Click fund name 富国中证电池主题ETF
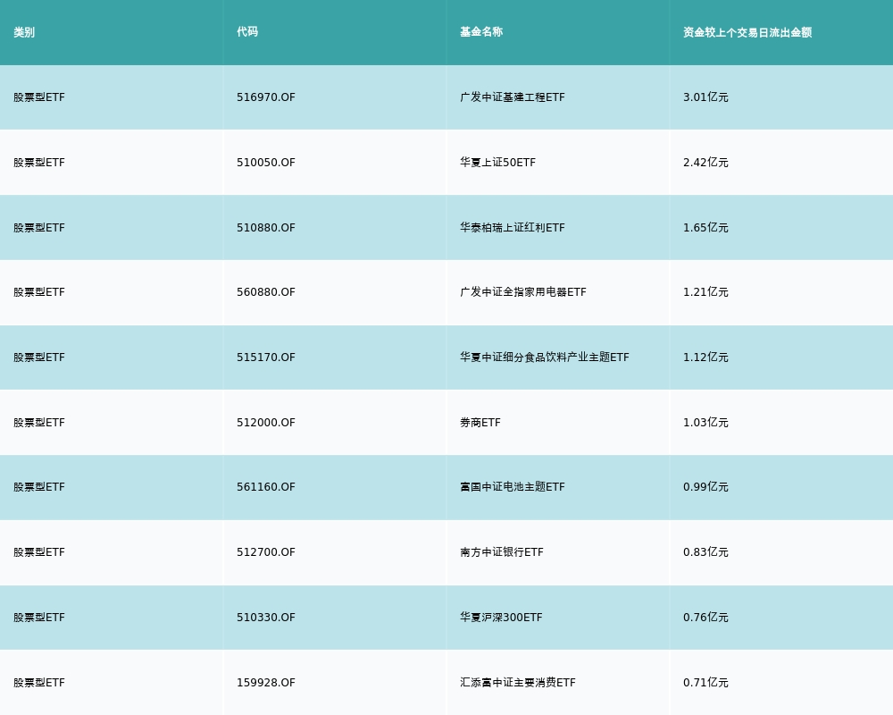Viewport: 893px width, 715px height. point(513,487)
